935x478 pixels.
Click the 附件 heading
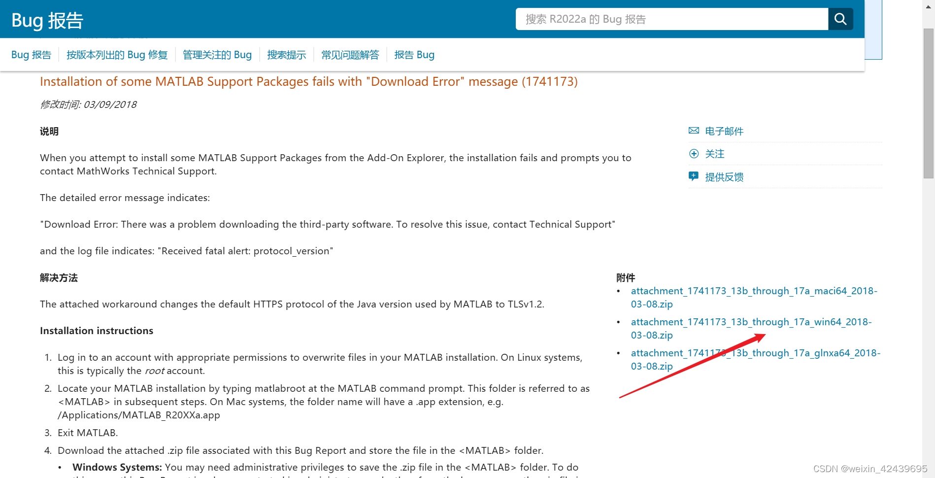(626, 278)
